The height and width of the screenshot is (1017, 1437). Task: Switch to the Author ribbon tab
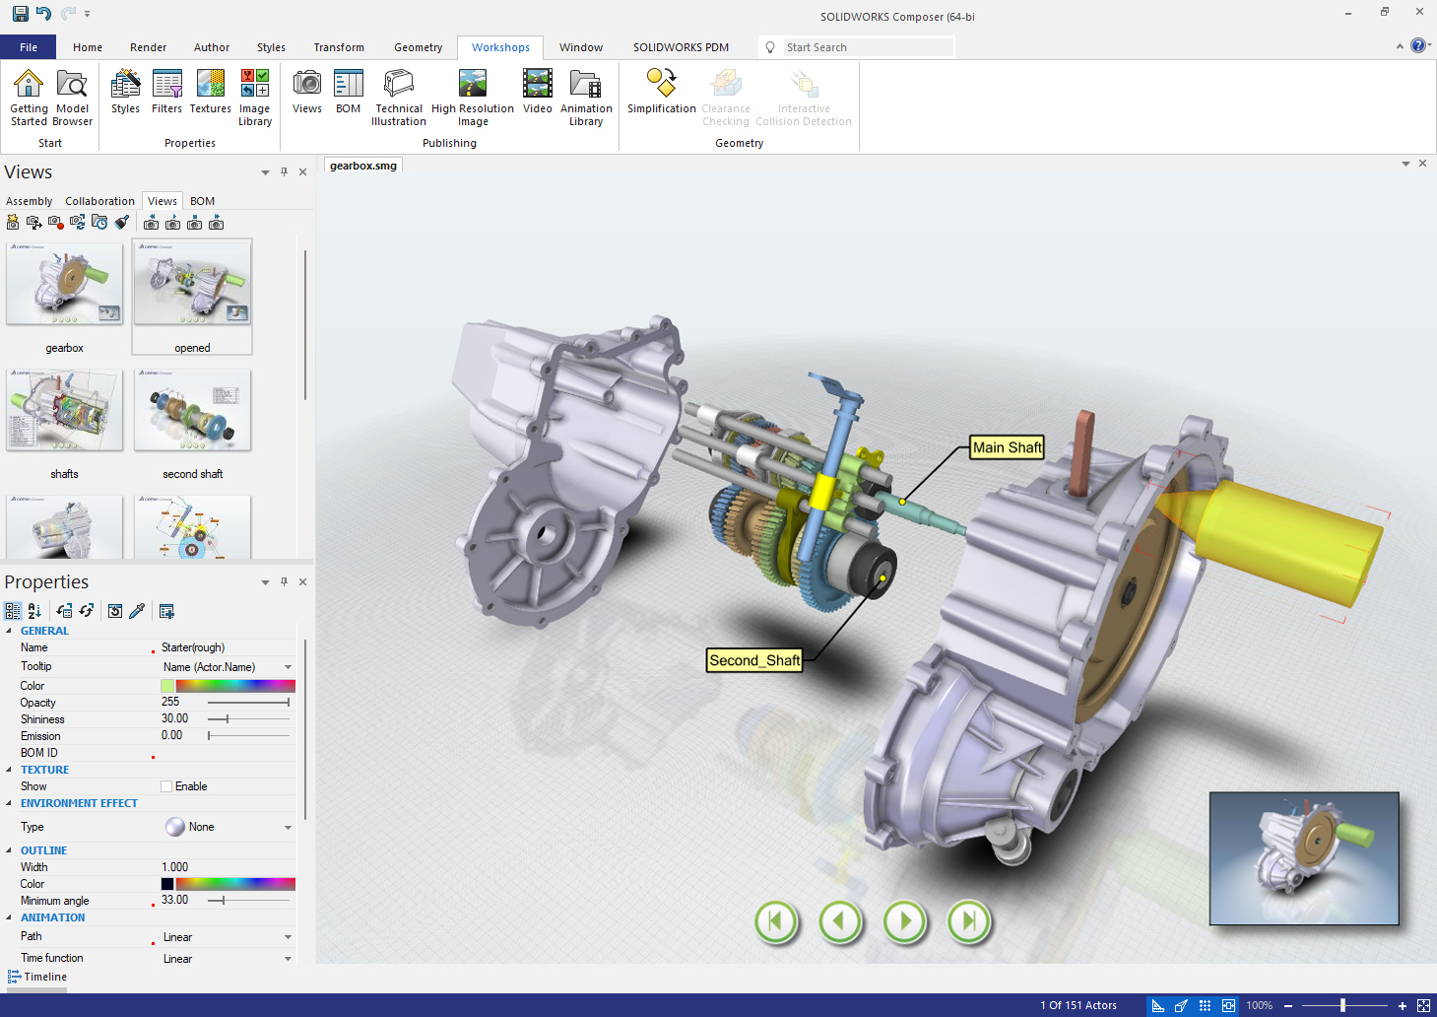coord(212,47)
